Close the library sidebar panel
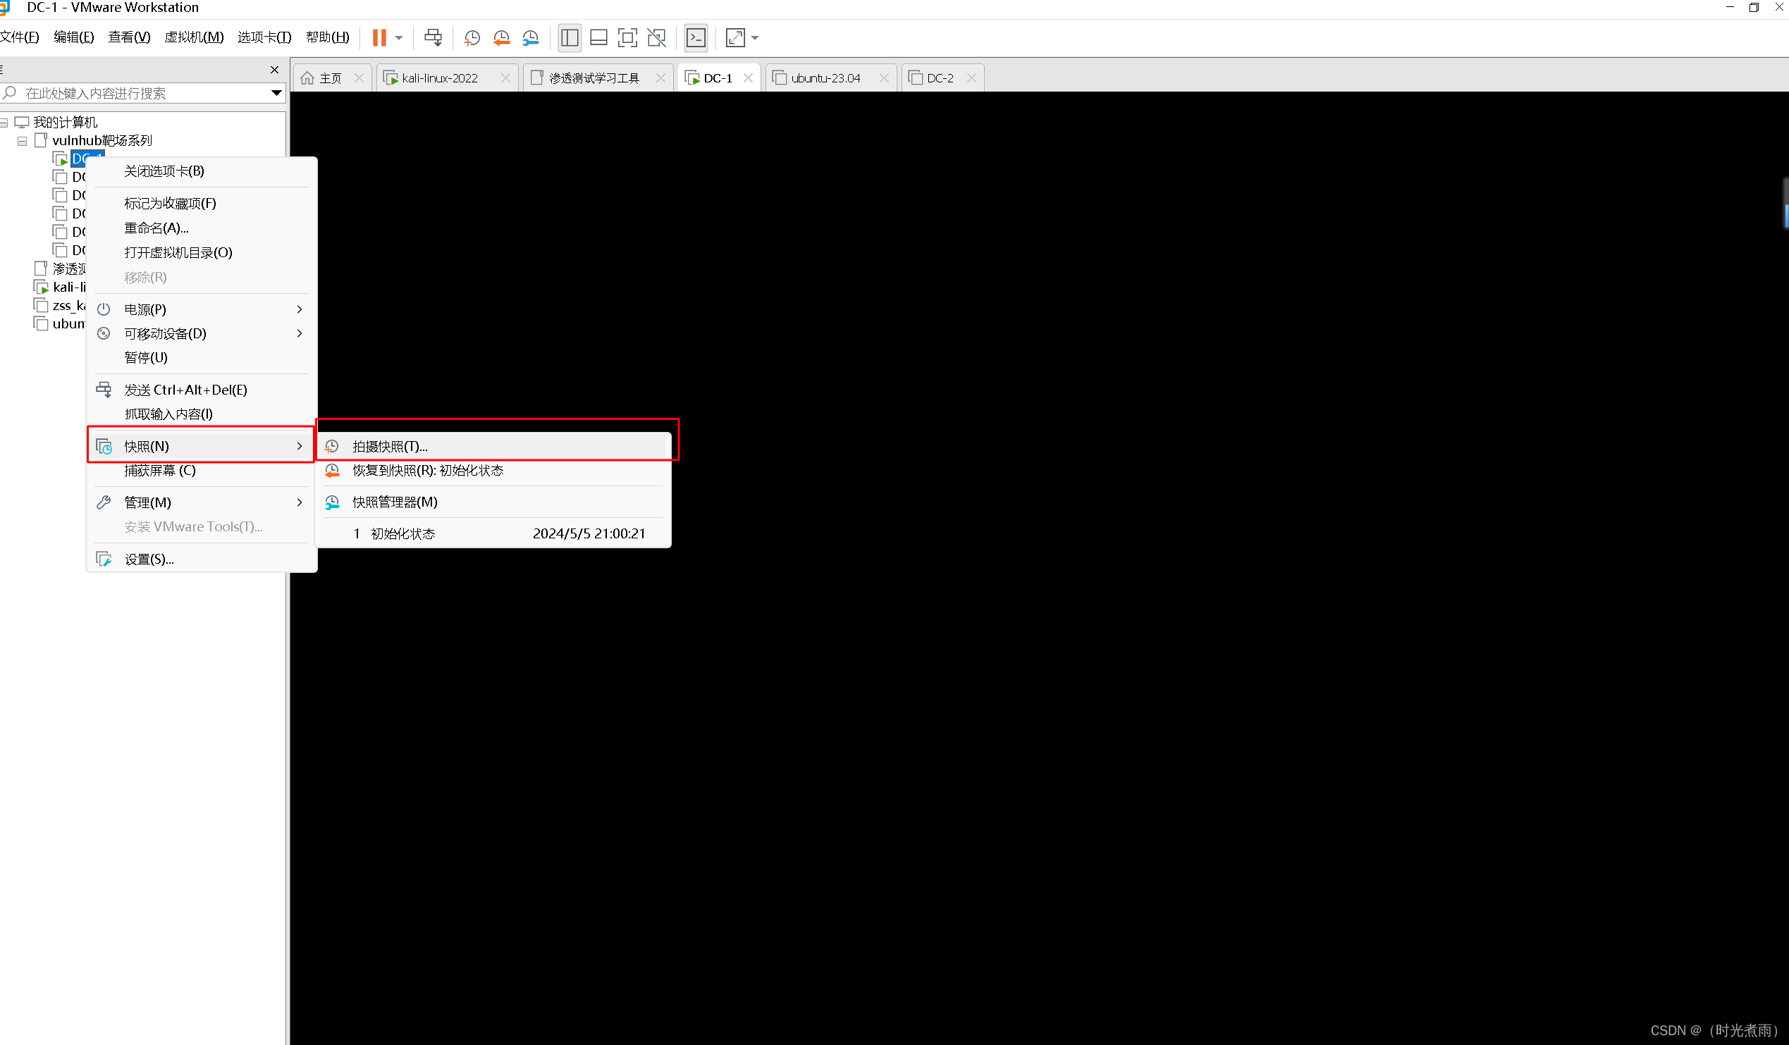The height and width of the screenshot is (1045, 1789). coord(275,70)
